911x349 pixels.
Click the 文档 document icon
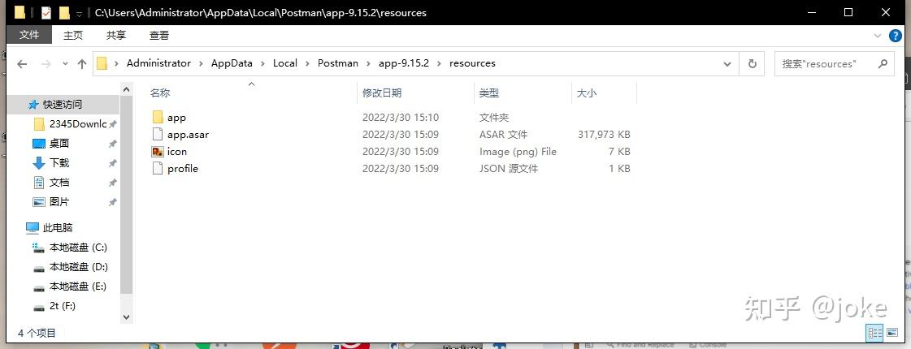click(x=38, y=183)
